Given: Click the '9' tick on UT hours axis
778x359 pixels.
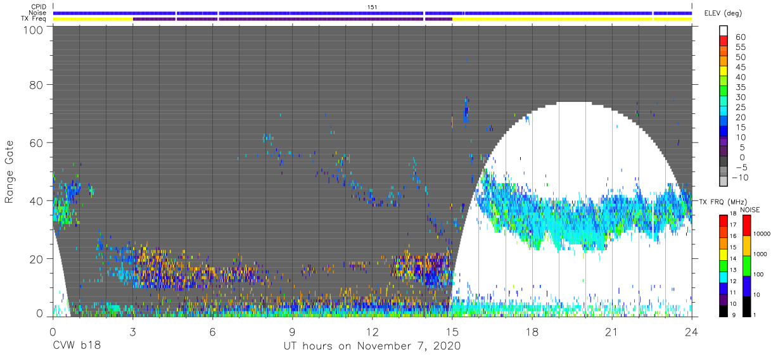Looking at the screenshot, I should (x=292, y=331).
